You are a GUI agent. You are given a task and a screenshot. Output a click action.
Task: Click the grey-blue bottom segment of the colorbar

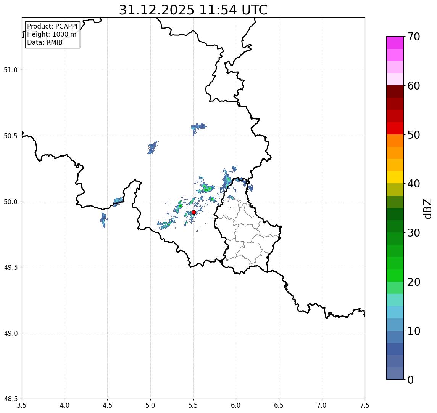pyautogui.click(x=395, y=373)
